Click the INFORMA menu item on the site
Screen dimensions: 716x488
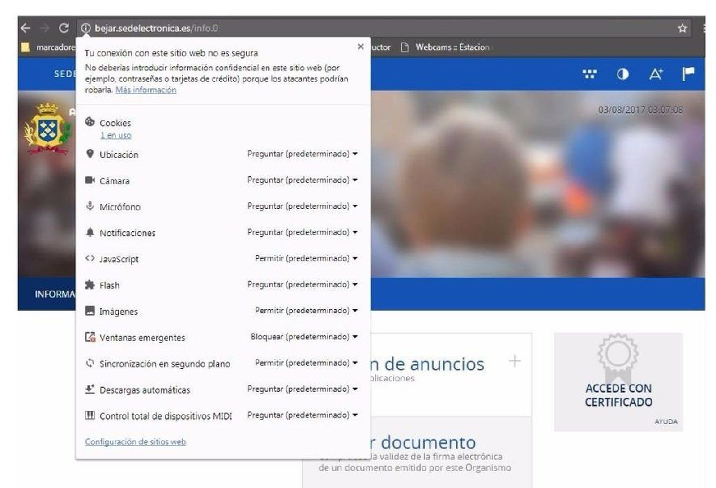(x=55, y=294)
